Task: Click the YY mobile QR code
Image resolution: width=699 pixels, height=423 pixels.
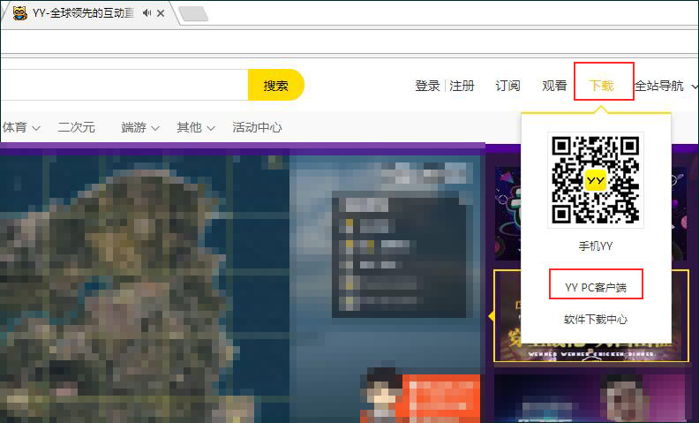Action: [596, 180]
